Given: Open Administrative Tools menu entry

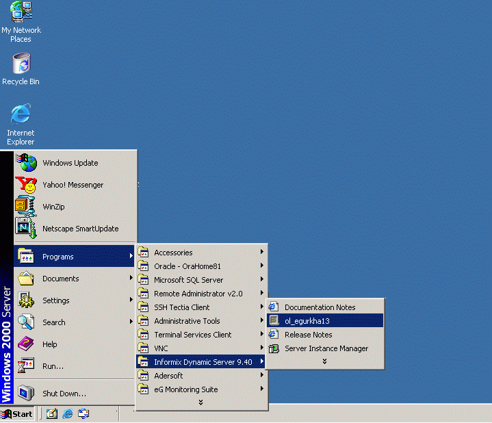Looking at the screenshot, I should 201,321.
